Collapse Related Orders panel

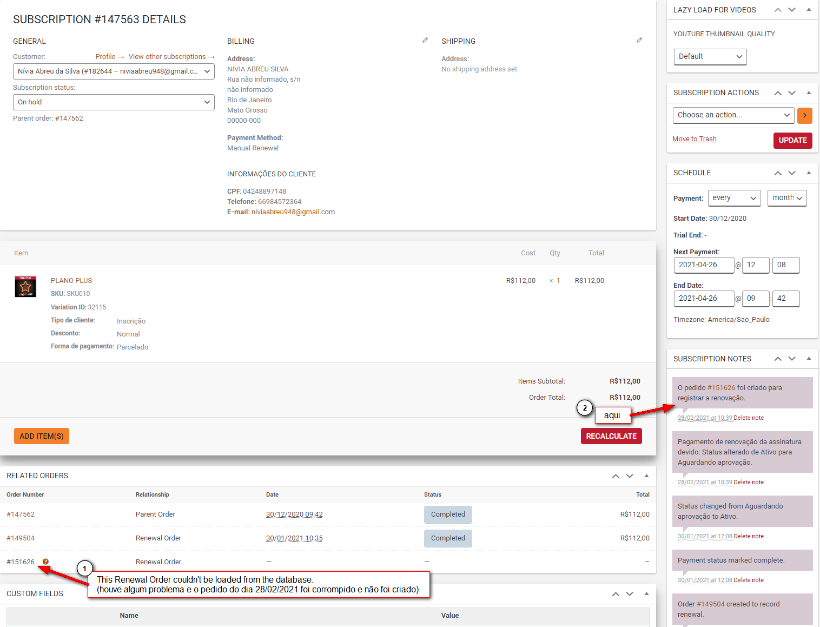pos(646,476)
